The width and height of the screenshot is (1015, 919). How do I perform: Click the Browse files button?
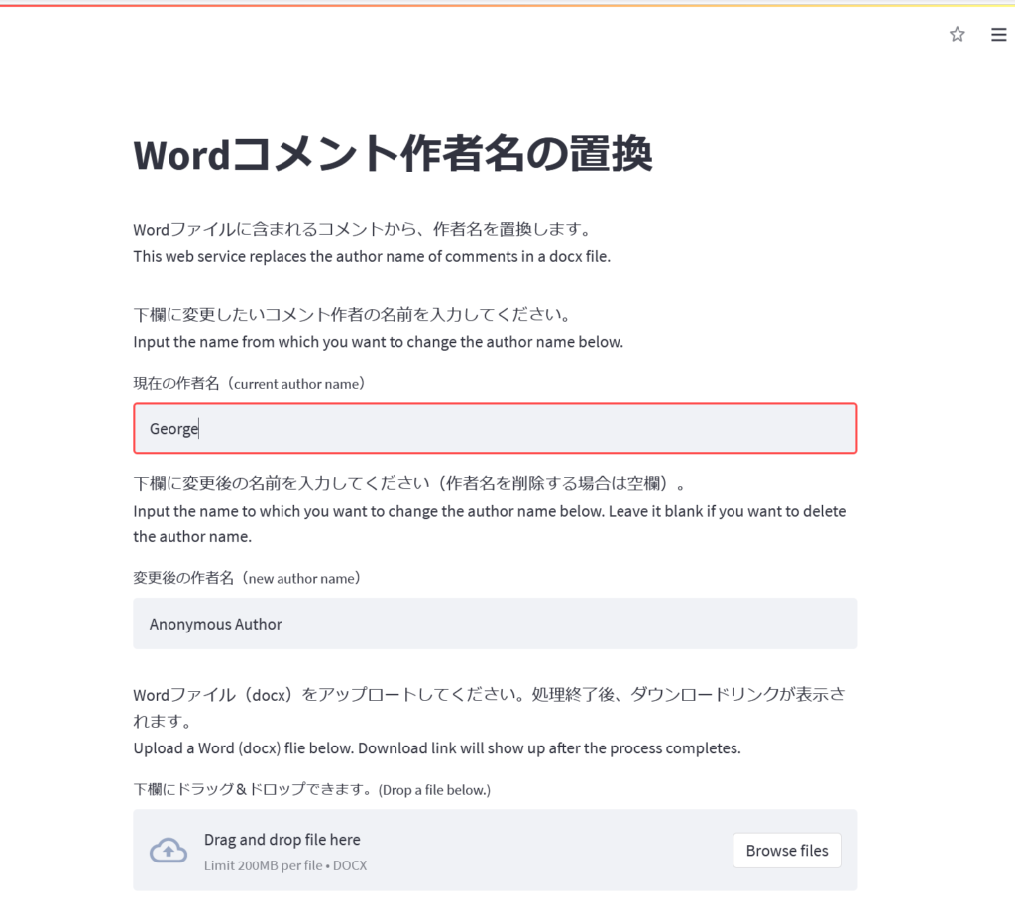tap(786, 851)
